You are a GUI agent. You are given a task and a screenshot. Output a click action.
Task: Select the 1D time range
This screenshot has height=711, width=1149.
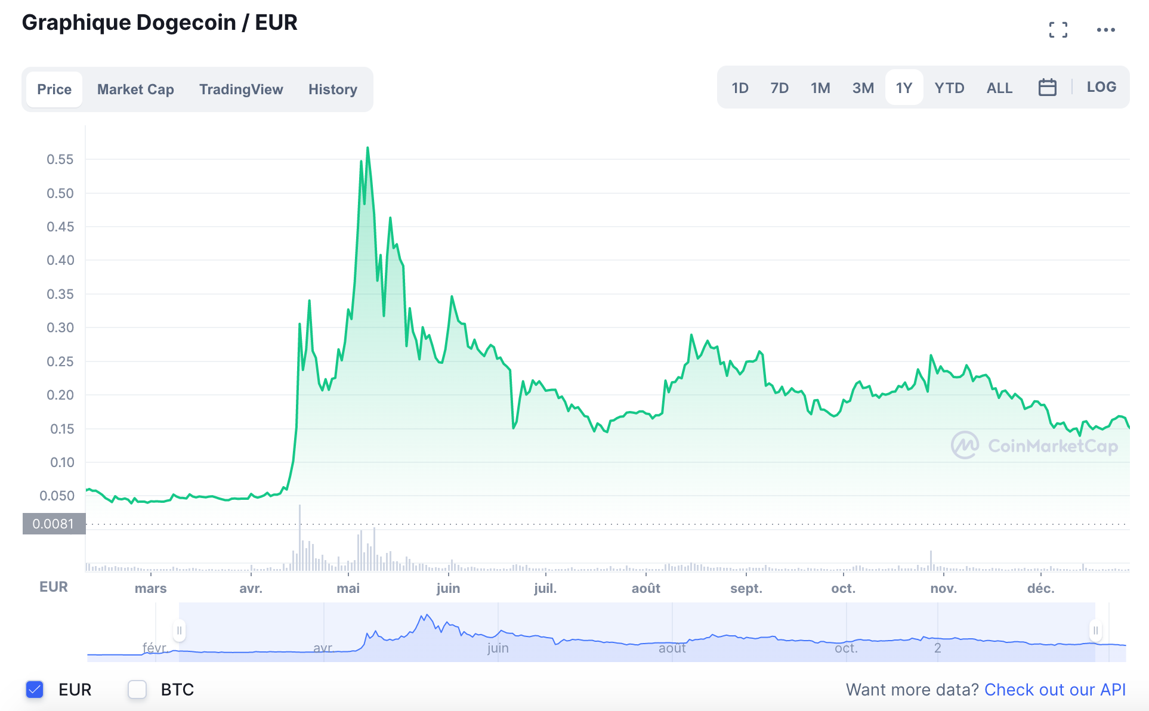pos(740,88)
